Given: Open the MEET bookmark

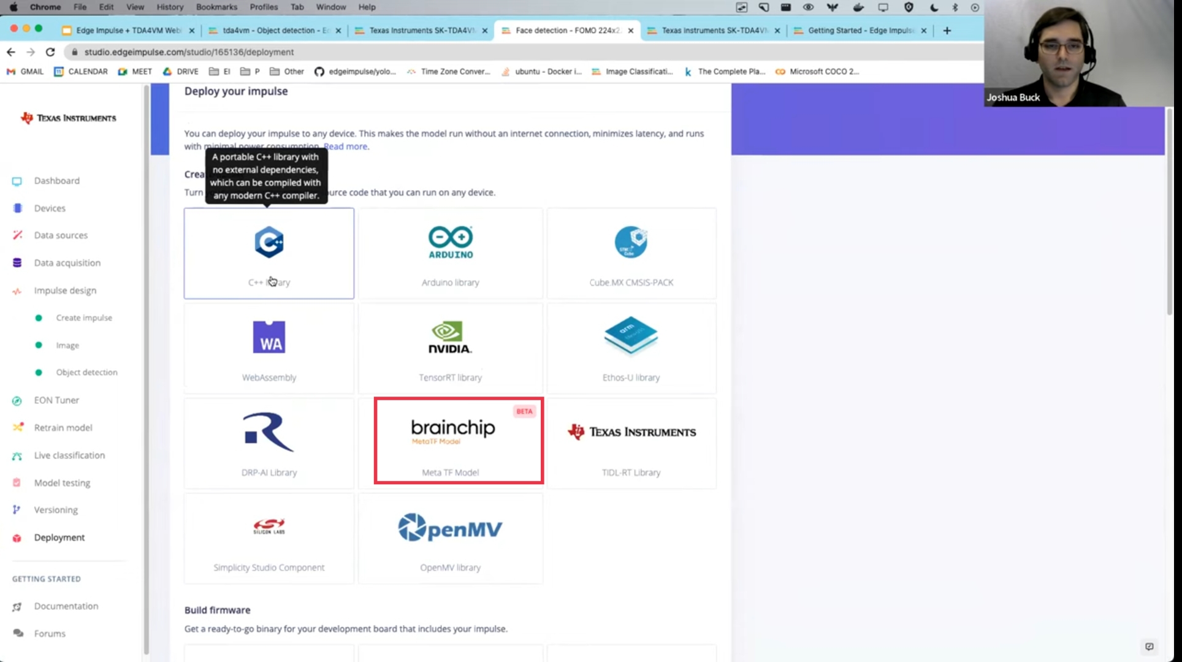Looking at the screenshot, I should pos(135,72).
